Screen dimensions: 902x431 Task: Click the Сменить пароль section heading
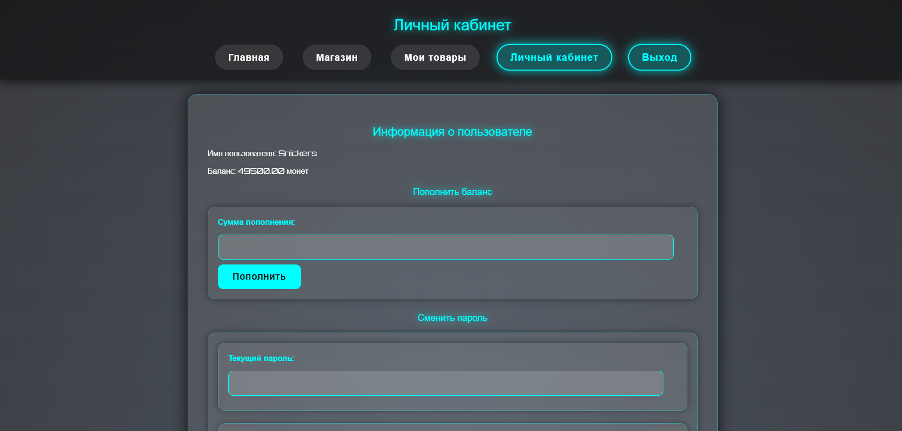click(452, 318)
